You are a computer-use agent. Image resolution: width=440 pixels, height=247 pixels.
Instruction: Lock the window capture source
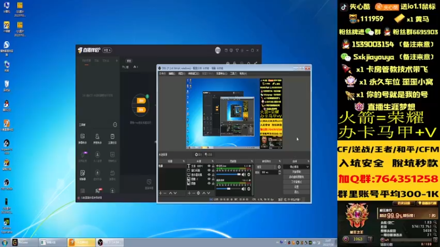point(213,170)
